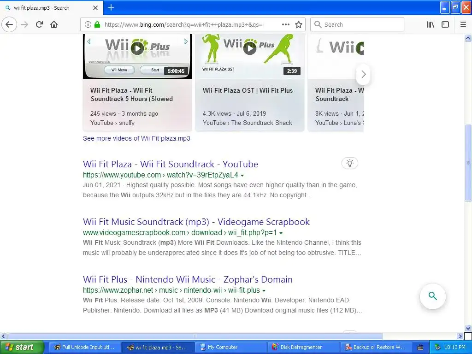Switch to Backup or Restore Wizard taskbar window
This screenshot has height=354, width=472.
376,347
